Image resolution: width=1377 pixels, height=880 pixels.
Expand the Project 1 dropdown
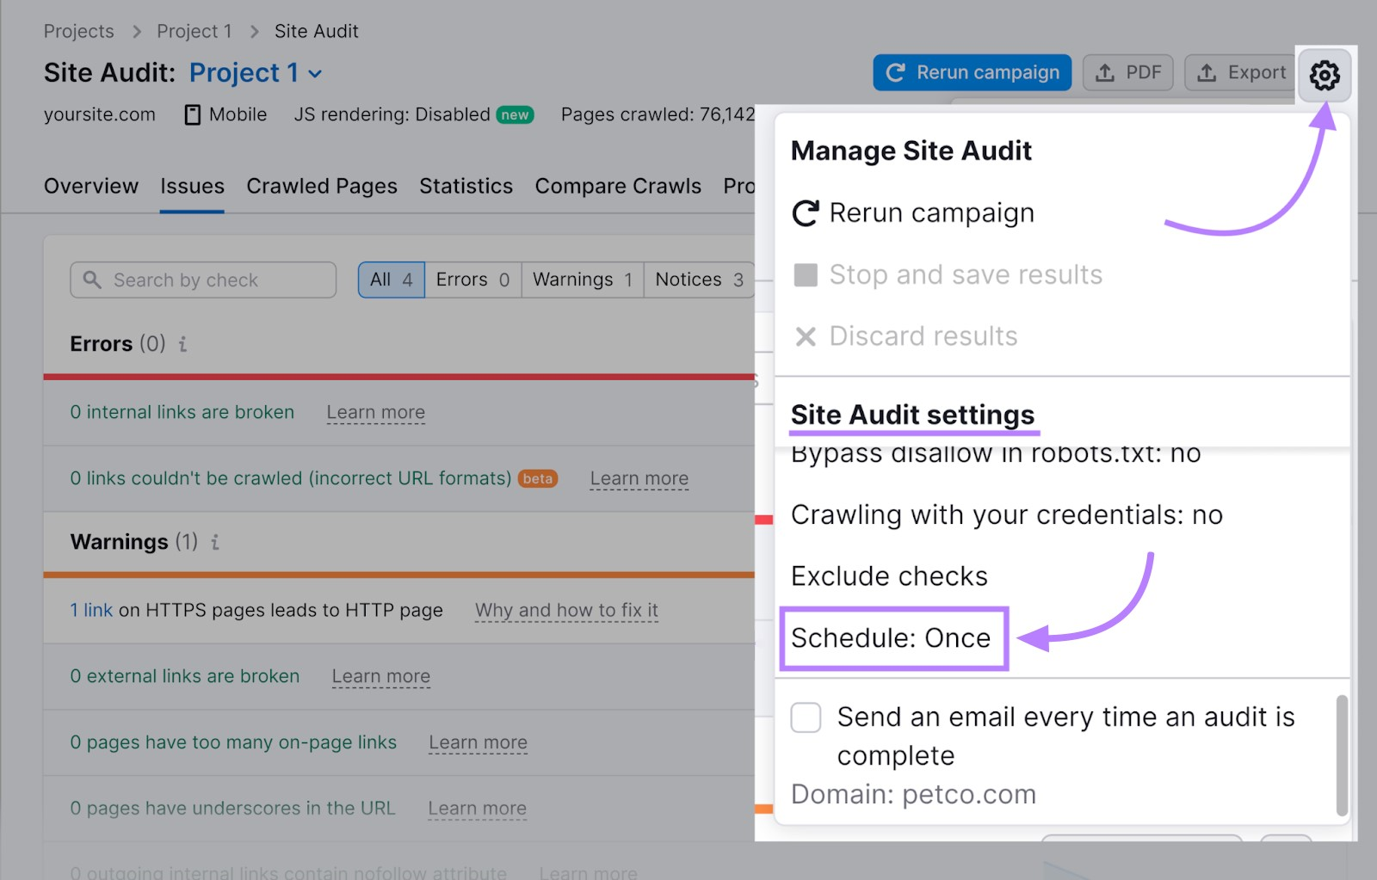point(315,73)
